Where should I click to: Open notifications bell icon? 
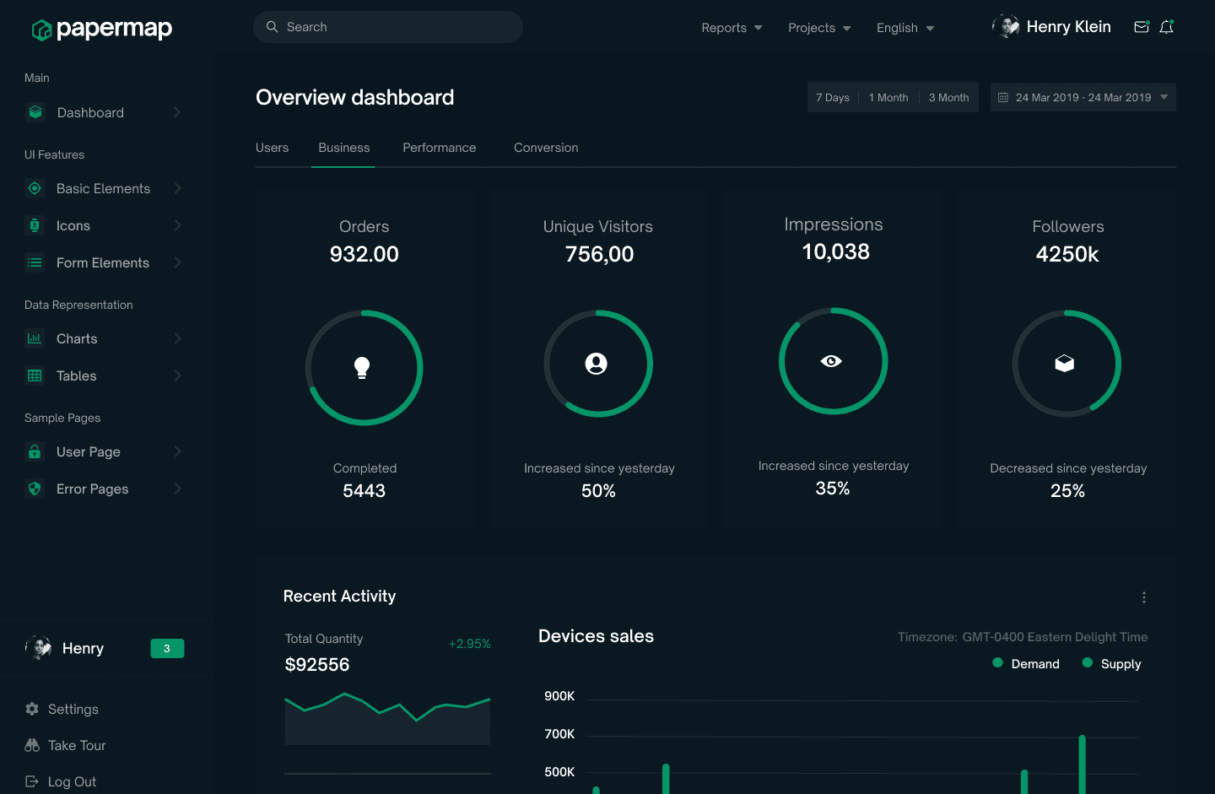1167,27
